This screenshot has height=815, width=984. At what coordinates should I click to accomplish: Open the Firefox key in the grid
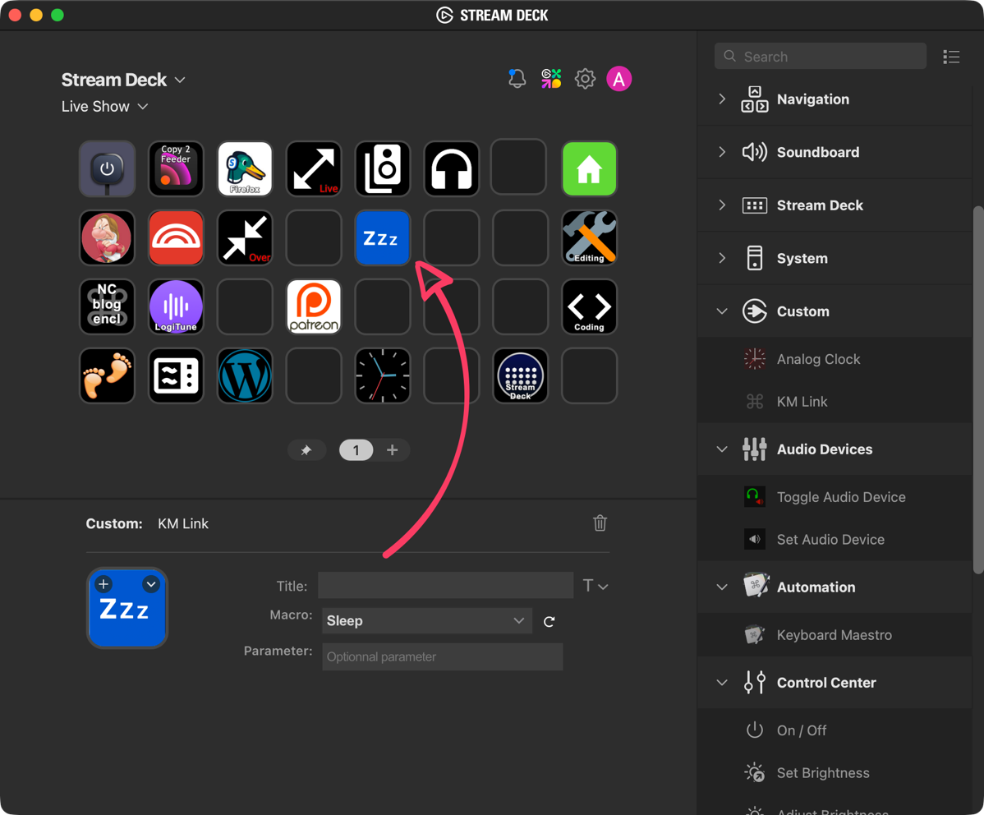tap(244, 168)
